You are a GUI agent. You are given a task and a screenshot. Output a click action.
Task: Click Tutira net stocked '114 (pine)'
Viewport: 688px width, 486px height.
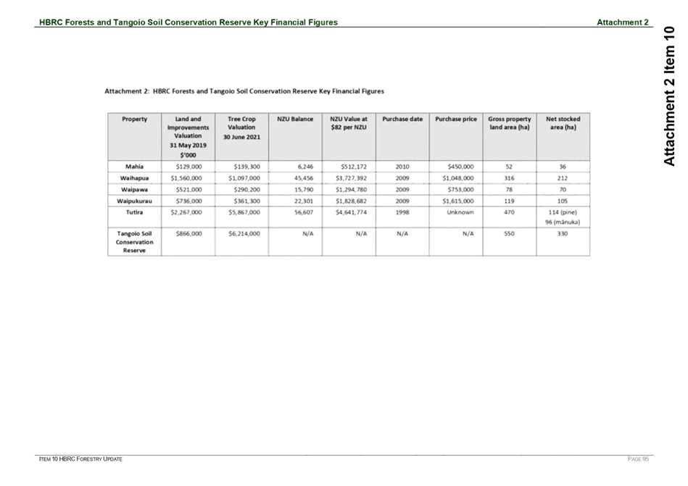click(563, 212)
